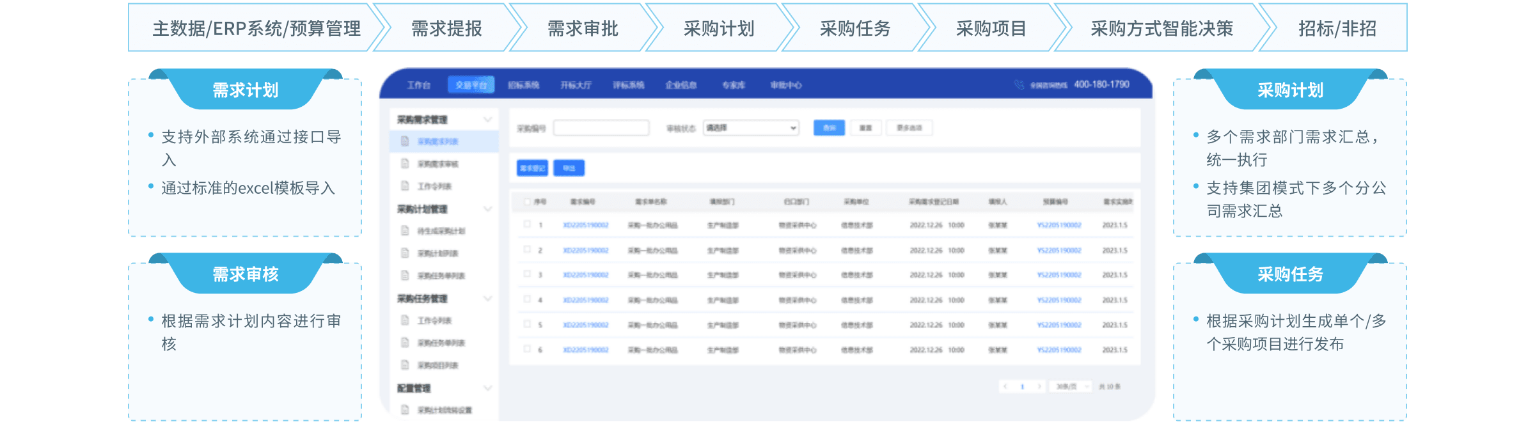Click document icon beside 采购需求审核
This screenshot has width=1535, height=424.
(405, 164)
